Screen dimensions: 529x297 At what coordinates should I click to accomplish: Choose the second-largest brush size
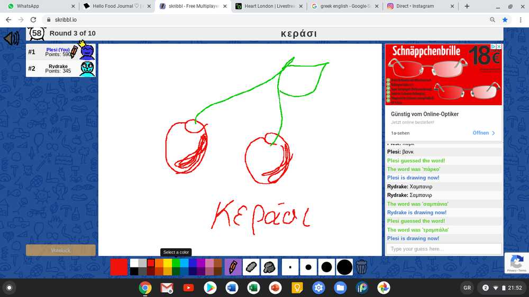pyautogui.click(x=326, y=267)
